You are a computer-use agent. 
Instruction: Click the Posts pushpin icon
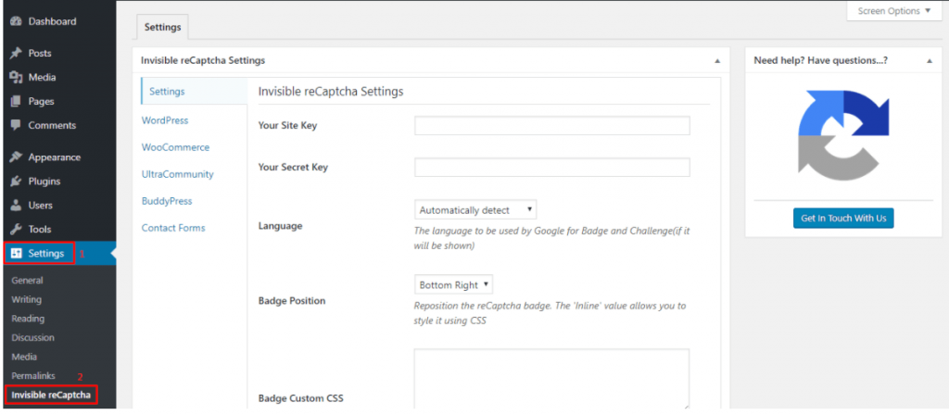point(17,53)
